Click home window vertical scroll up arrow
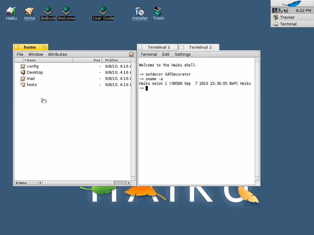314x235 pixels. tap(133, 60)
